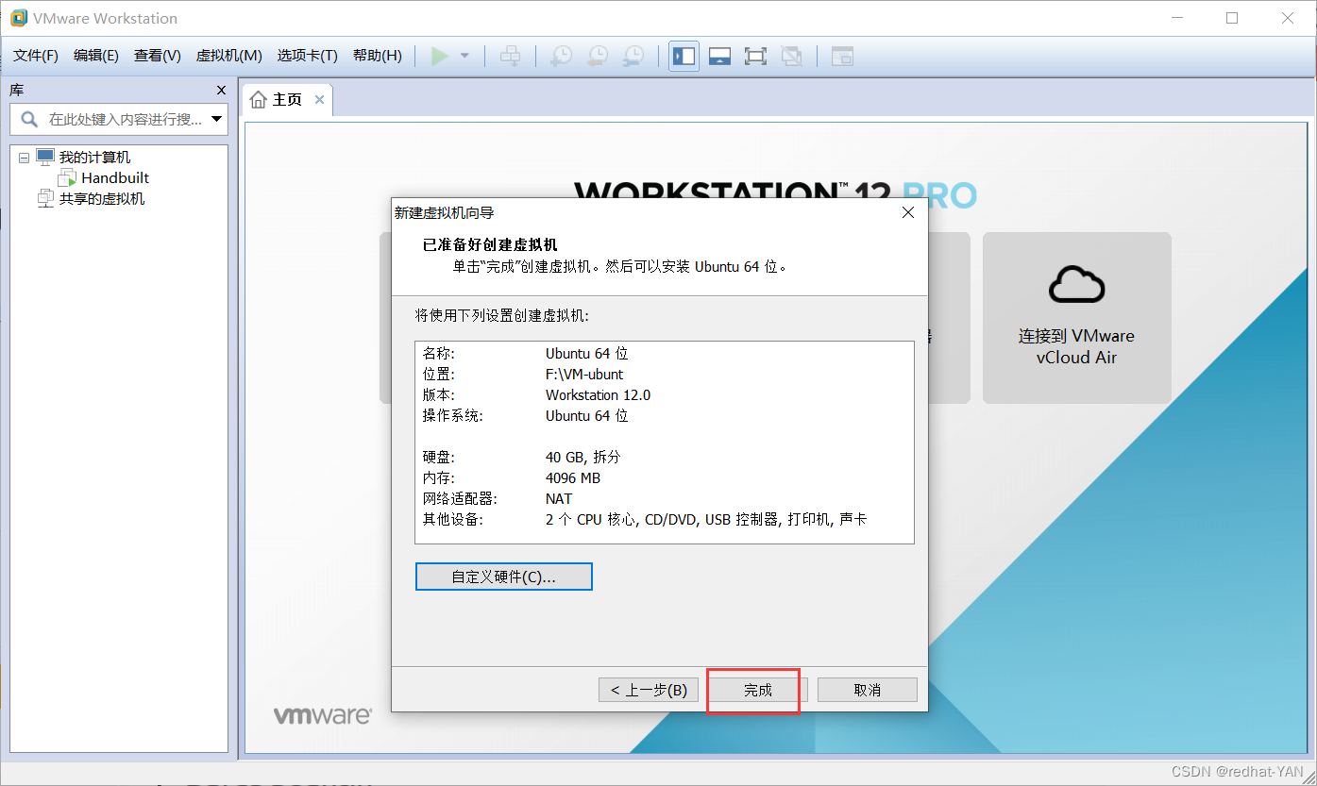Image resolution: width=1317 pixels, height=786 pixels.
Task: Click the Send Ctrl+Alt+Del toolbar icon
Action: click(x=510, y=57)
